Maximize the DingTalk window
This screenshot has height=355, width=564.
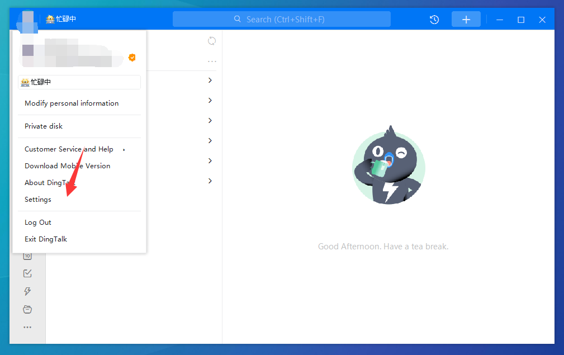pyautogui.click(x=521, y=20)
